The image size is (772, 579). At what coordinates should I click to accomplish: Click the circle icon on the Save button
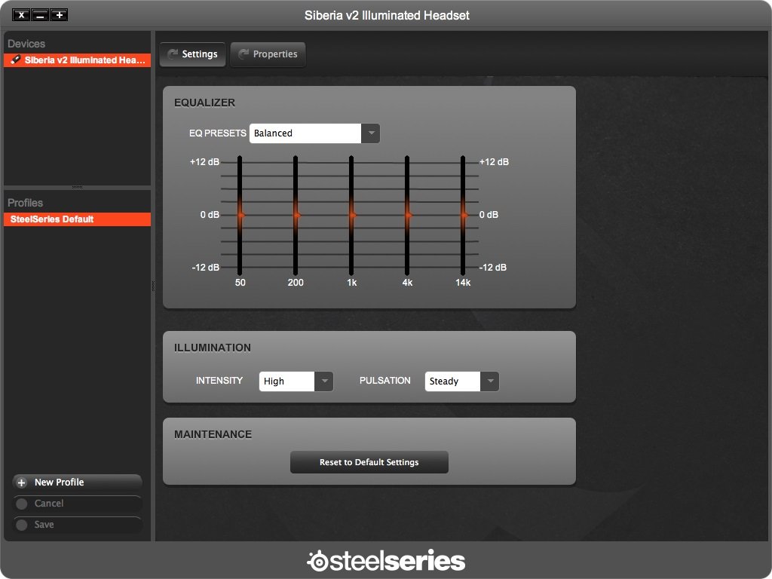(x=21, y=525)
